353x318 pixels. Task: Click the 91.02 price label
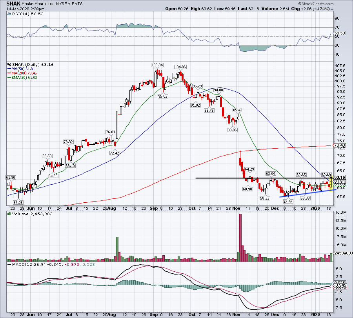[x=195, y=105]
